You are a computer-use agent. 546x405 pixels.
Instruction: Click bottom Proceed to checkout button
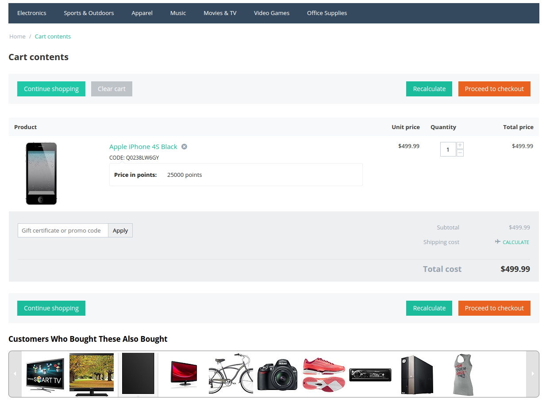tap(494, 308)
